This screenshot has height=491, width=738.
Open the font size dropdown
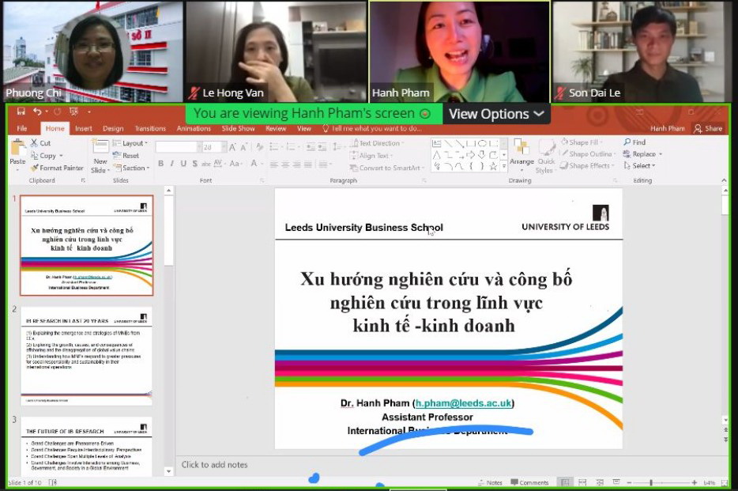point(223,147)
